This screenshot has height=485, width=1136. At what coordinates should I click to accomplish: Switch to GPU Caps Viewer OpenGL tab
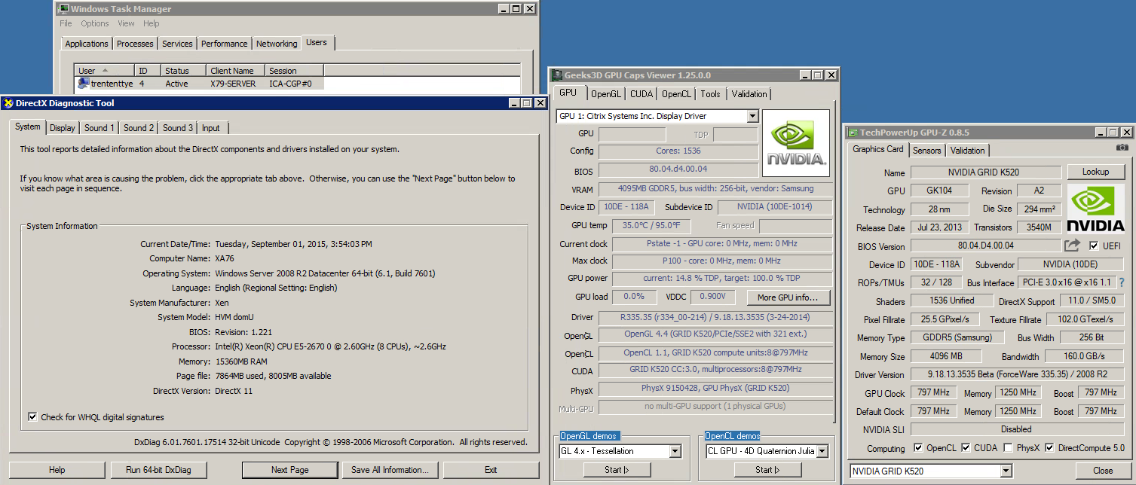point(606,94)
